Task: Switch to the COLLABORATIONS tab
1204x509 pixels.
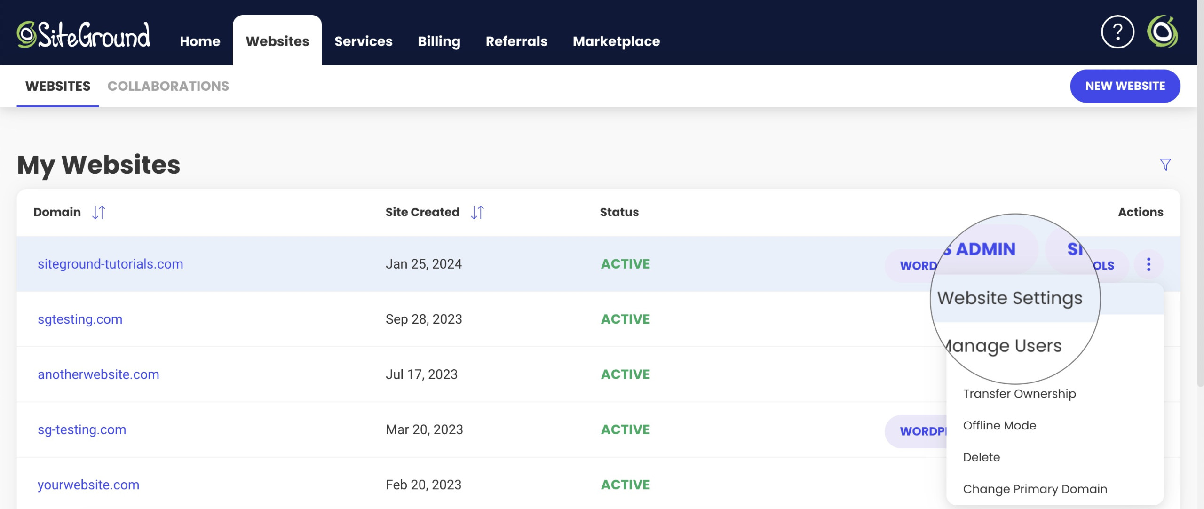Action: [168, 85]
